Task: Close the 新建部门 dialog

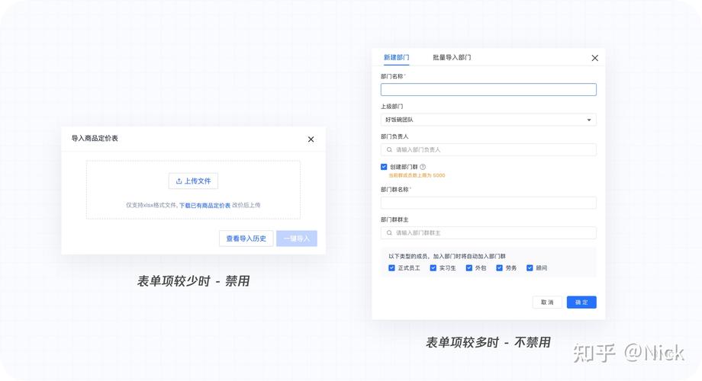Action: 594,58
